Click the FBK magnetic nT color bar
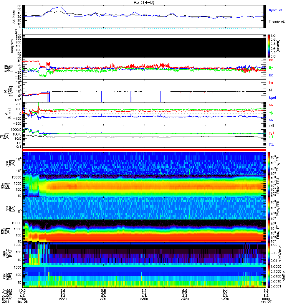The width and height of the screenshot is (288, 307). (x=269, y=276)
